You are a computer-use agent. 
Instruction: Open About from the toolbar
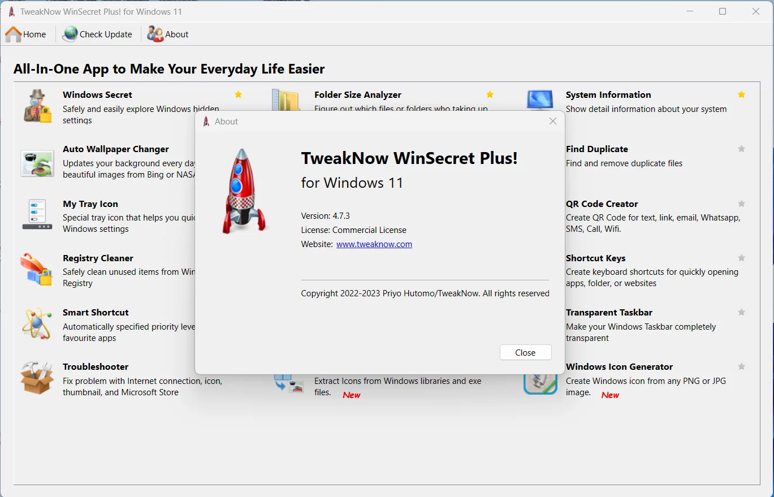168,34
